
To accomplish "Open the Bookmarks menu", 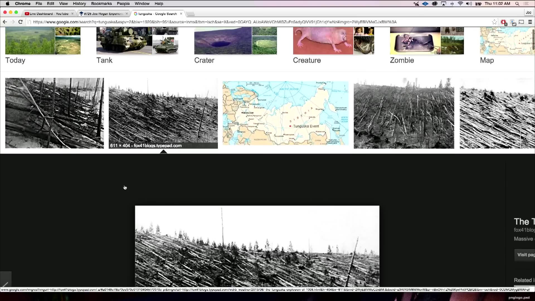I will [x=101, y=4].
